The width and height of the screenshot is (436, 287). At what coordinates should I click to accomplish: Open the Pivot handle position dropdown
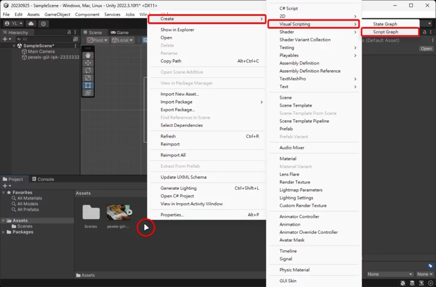click(x=97, y=40)
